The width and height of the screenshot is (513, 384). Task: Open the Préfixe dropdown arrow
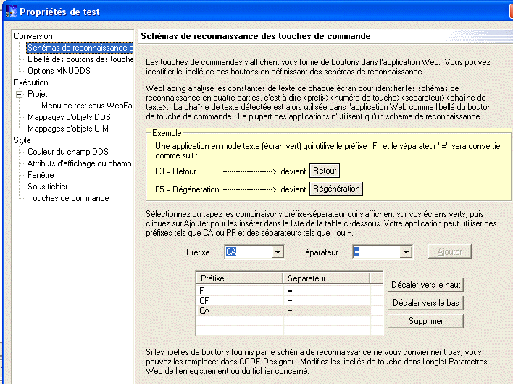[x=278, y=252]
